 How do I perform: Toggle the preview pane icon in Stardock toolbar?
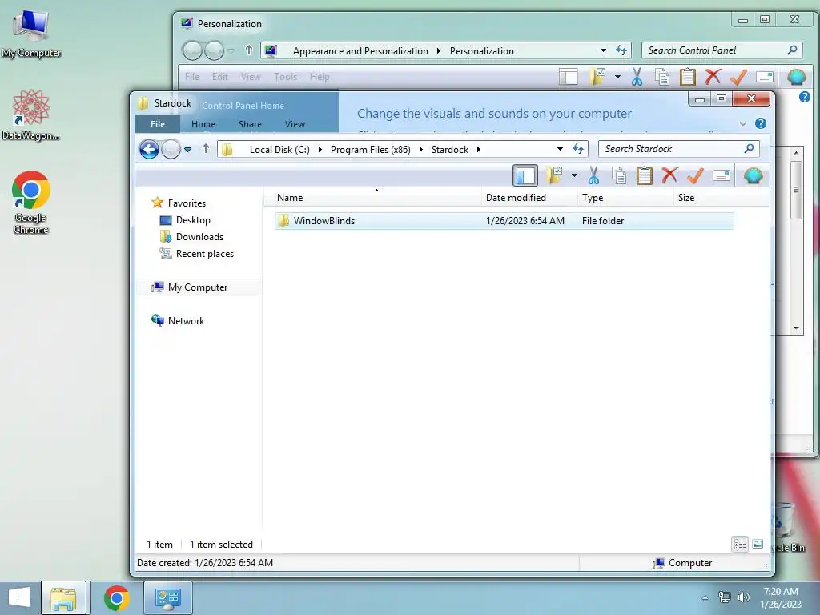525,175
